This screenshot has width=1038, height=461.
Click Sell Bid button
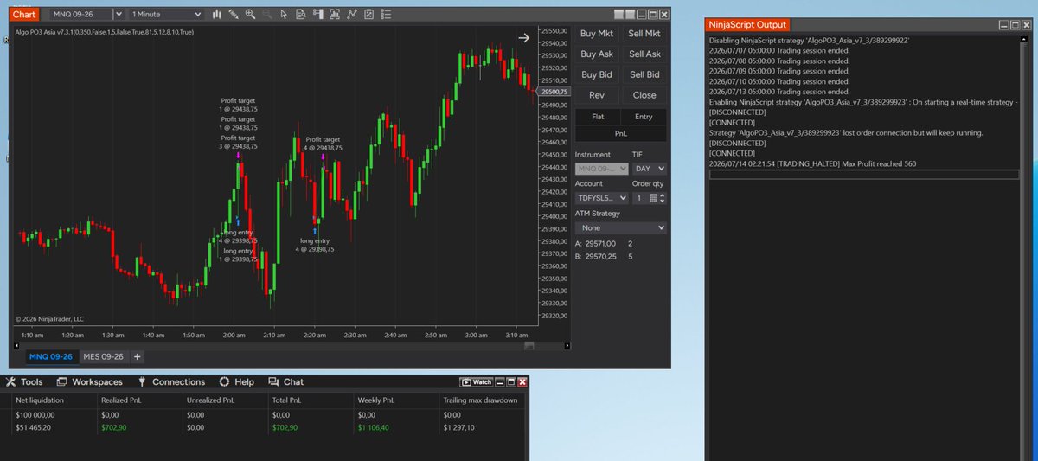644,75
